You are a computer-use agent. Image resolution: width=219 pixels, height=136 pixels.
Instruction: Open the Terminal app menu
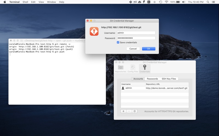tap(15, 2)
